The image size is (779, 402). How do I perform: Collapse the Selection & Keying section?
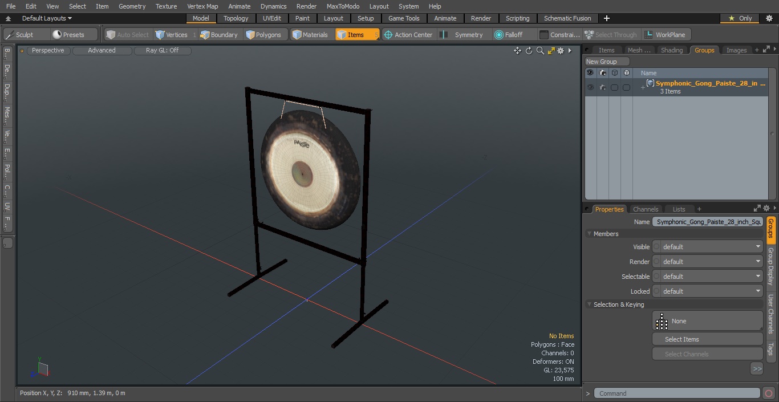(589, 304)
